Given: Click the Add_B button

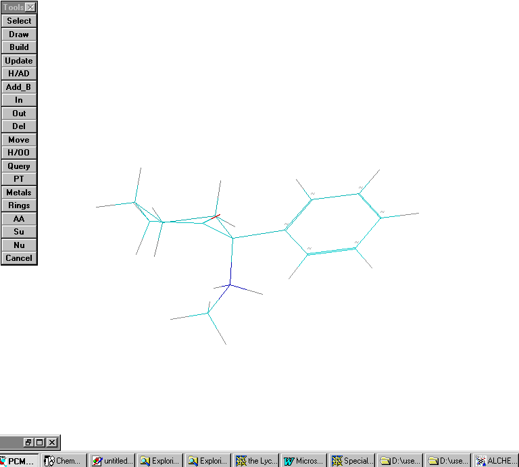Looking at the screenshot, I should click(x=19, y=87).
